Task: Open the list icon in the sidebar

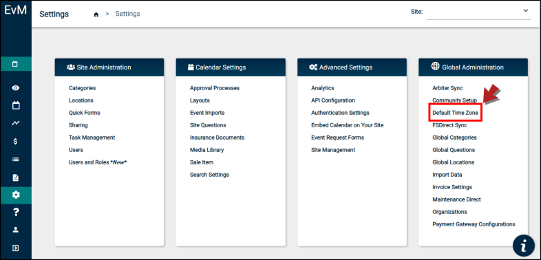Action: click(x=16, y=160)
